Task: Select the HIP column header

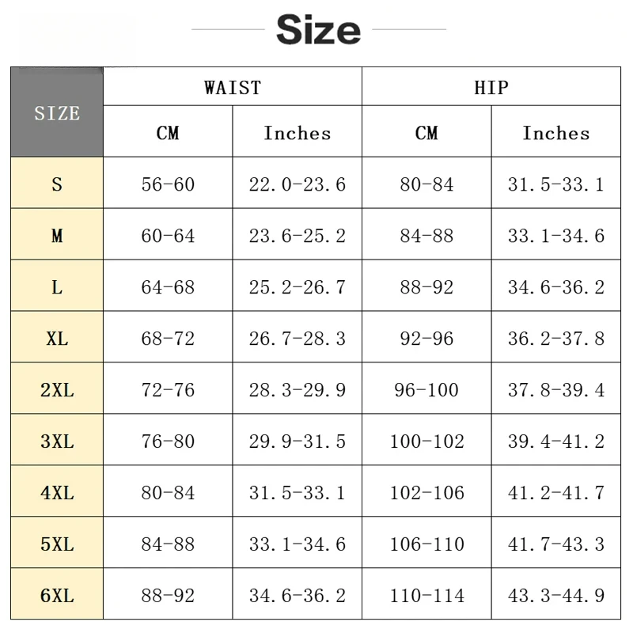Action: pyautogui.click(x=491, y=86)
